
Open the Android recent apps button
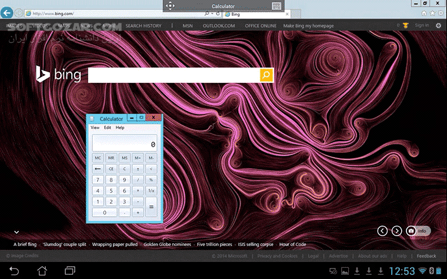click(x=70, y=270)
